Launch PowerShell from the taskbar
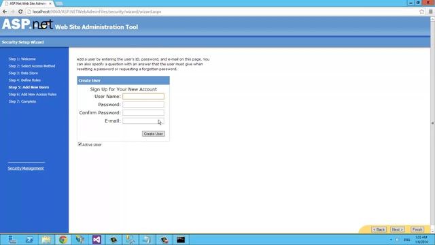Image resolution: width=435 pixels, height=245 pixels. [29, 240]
